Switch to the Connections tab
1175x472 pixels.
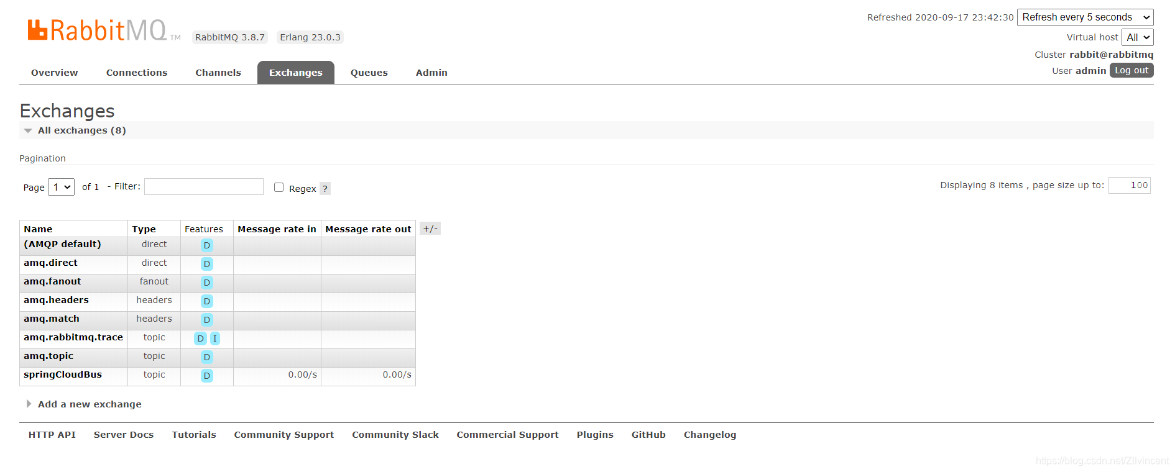point(137,73)
